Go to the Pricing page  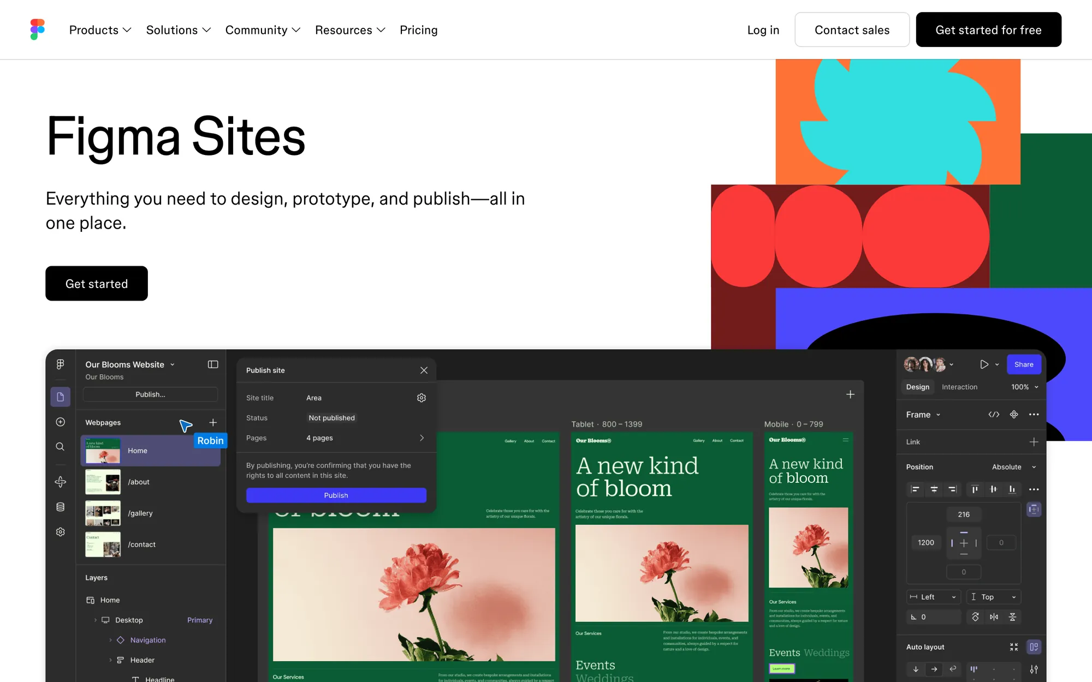click(418, 30)
